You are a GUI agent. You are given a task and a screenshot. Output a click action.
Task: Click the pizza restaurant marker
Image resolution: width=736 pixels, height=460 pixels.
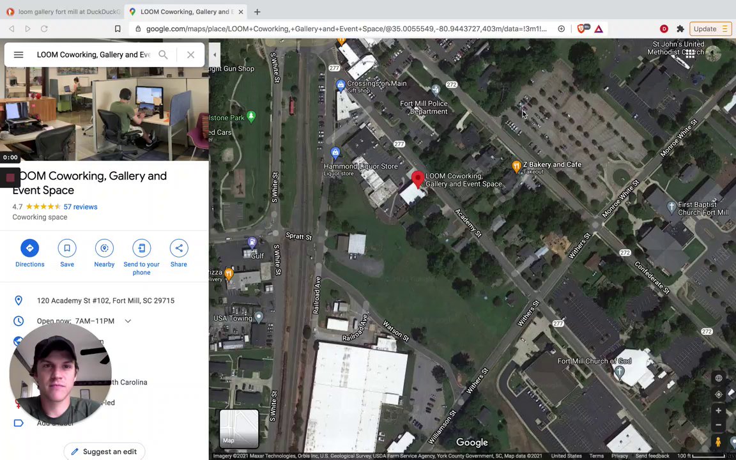(229, 273)
